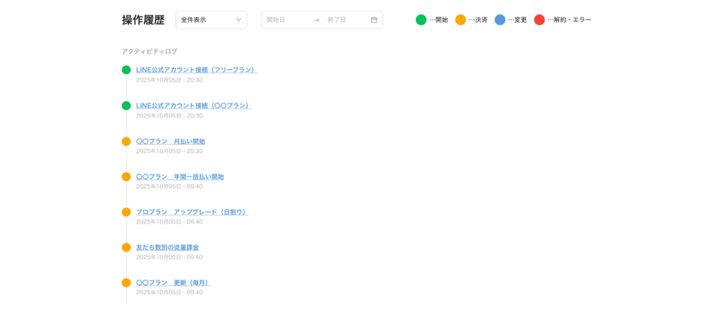
Task: Open 友だち数別の従量課金 entry
Action: (x=167, y=247)
